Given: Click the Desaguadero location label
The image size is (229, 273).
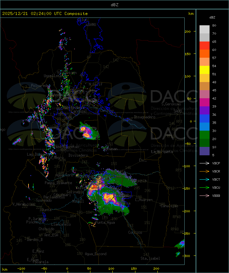Looking at the screenshot, I should click(x=144, y=117).
